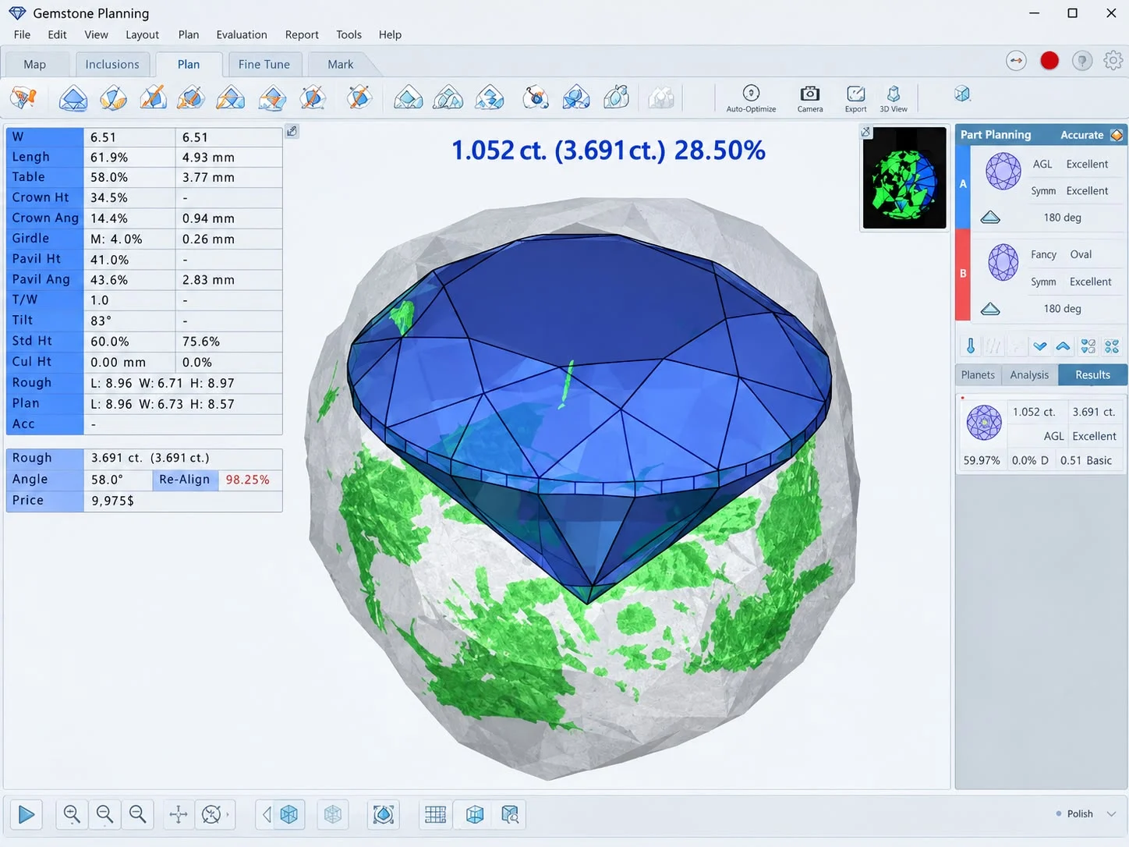The width and height of the screenshot is (1129, 847).
Task: Open the Evaluation menu
Action: click(x=242, y=34)
